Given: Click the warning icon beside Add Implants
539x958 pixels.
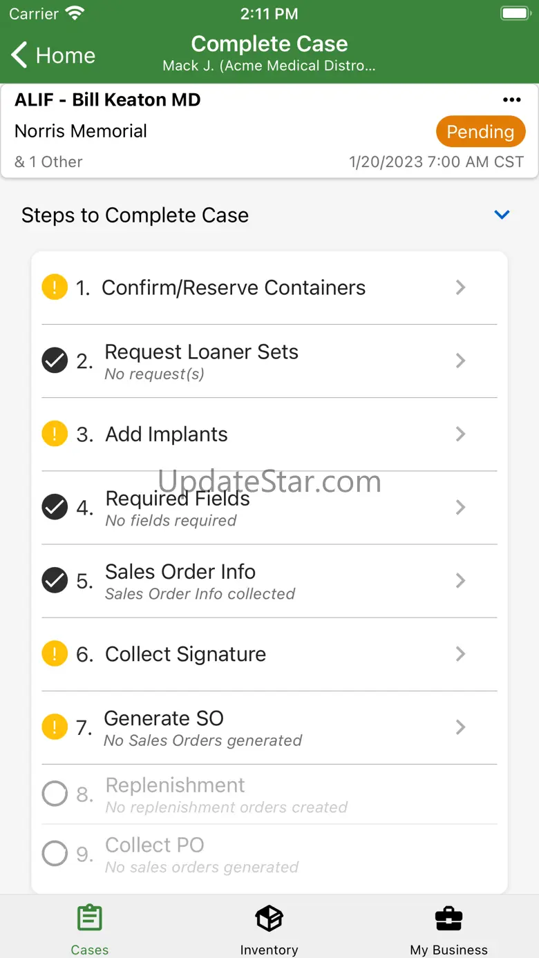Looking at the screenshot, I should [x=55, y=434].
